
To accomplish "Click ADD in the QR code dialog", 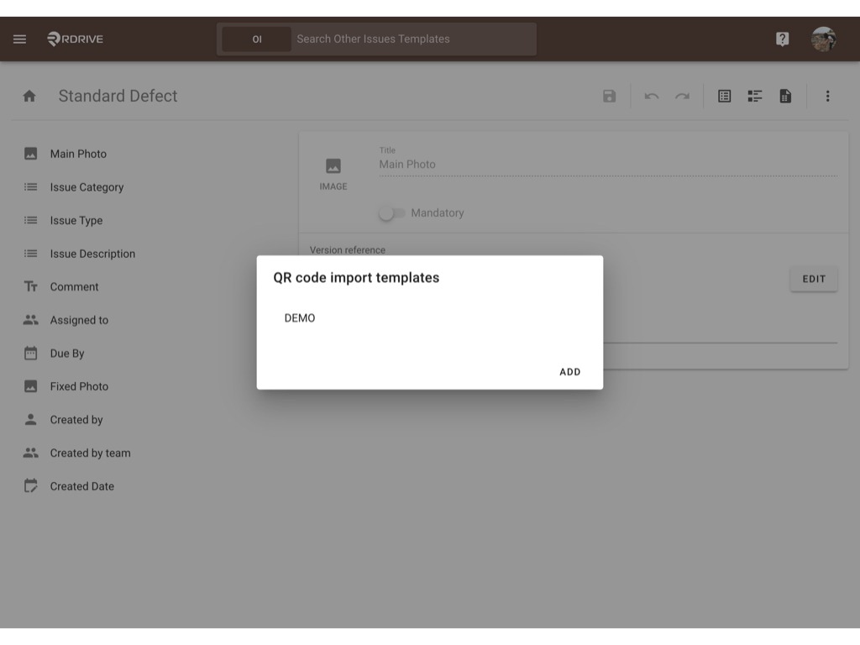I will [570, 372].
